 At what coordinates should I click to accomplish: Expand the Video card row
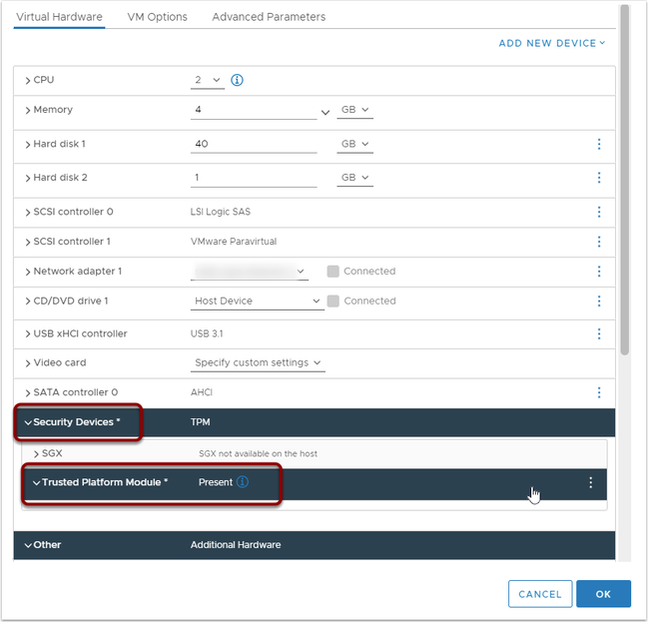(28, 363)
